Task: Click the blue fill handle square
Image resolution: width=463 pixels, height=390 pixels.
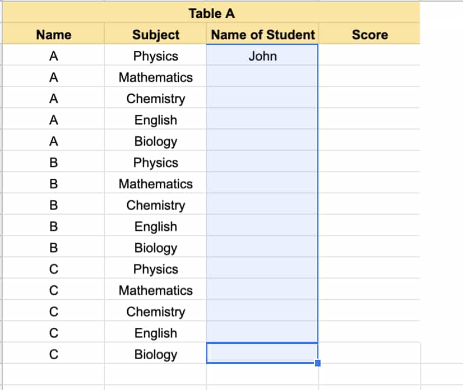Action: [318, 363]
